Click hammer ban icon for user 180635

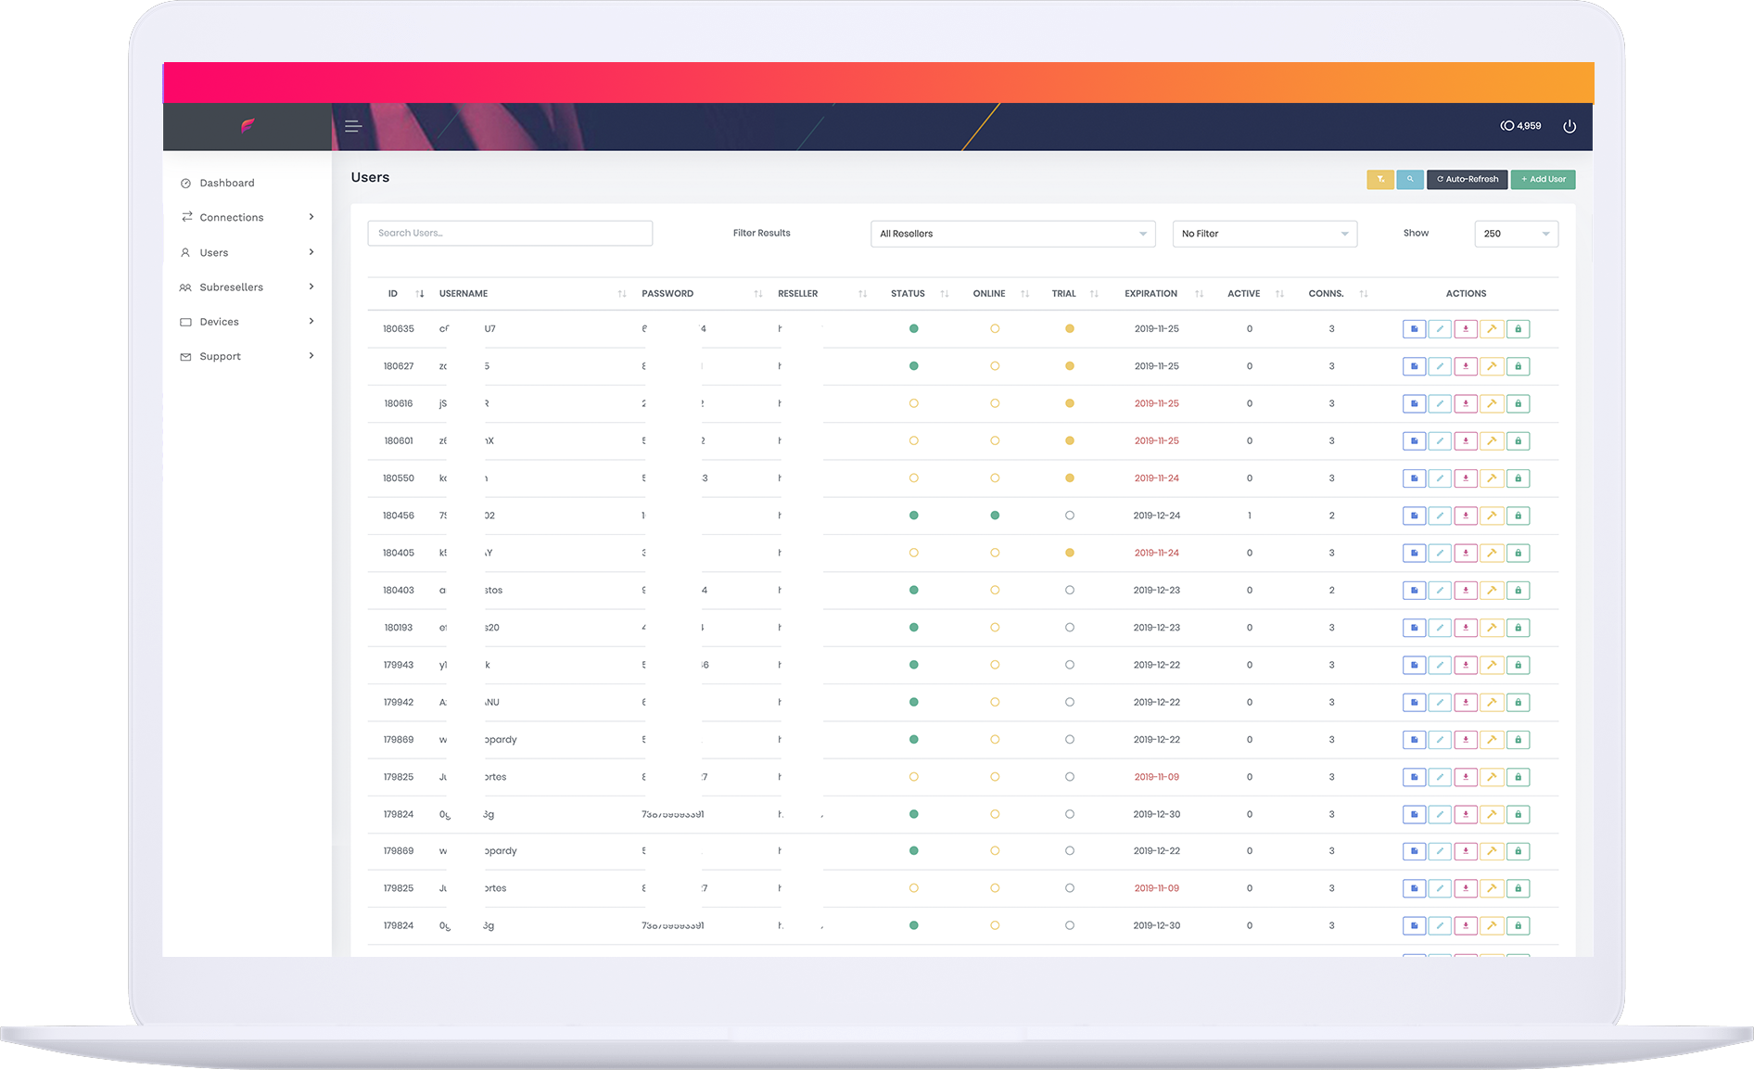point(1492,329)
